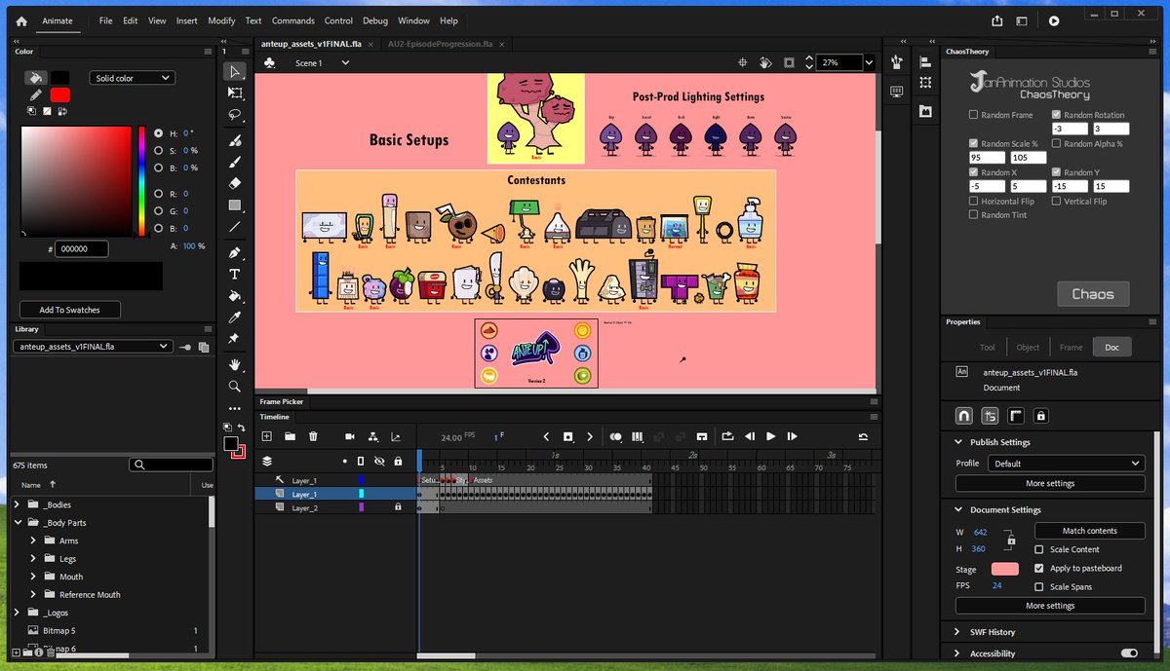Click the Chaos button
The image size is (1170, 671).
coord(1093,294)
